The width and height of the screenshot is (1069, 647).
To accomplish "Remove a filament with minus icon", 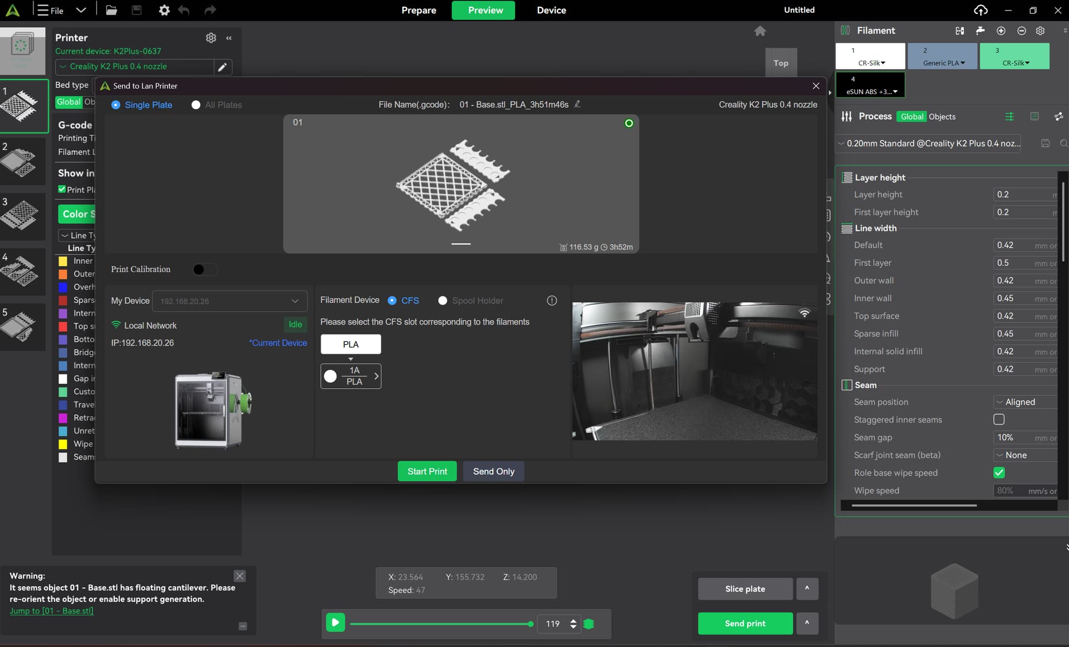I will pyautogui.click(x=1021, y=31).
